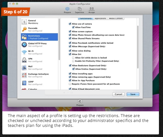The image size is (163, 137).
Task: Select the Calendar payload row
Action: (x=39, y=89)
